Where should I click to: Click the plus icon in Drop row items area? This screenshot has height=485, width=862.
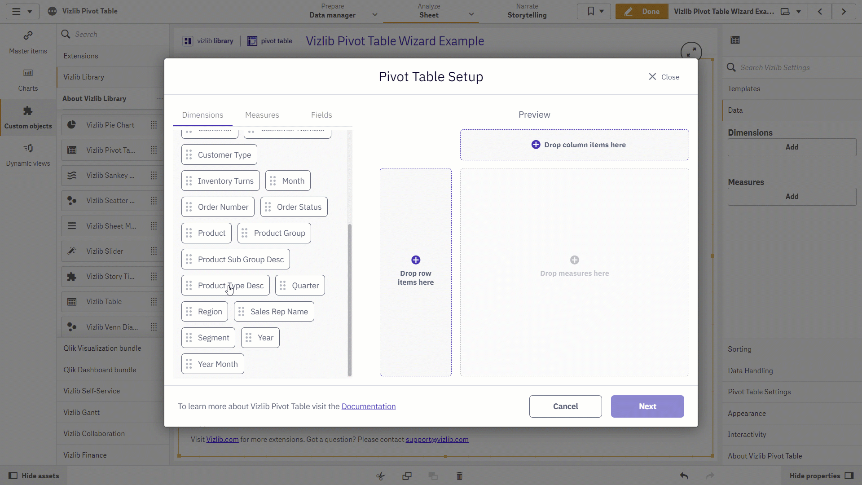(x=416, y=260)
